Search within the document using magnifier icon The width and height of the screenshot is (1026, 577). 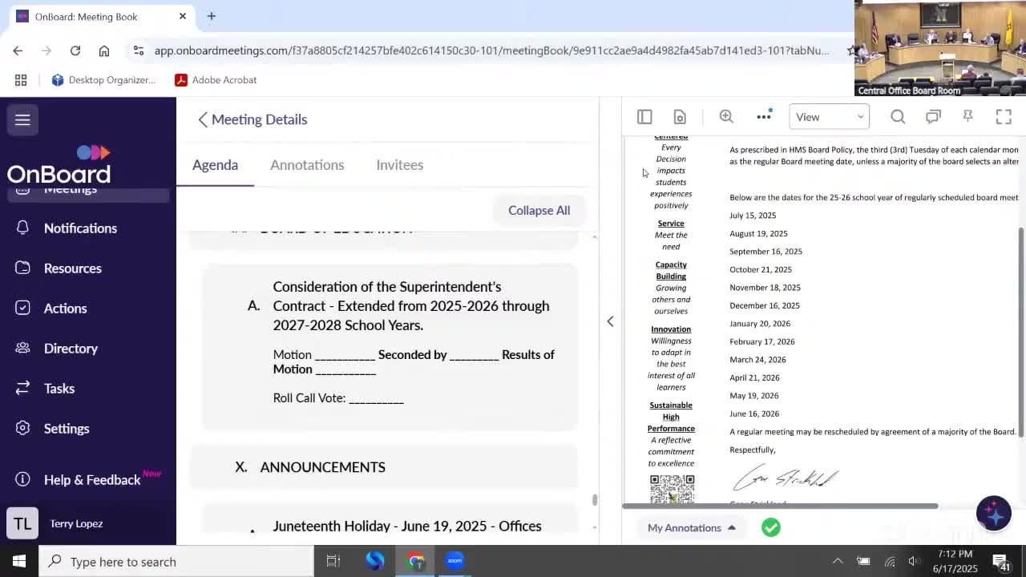click(898, 117)
